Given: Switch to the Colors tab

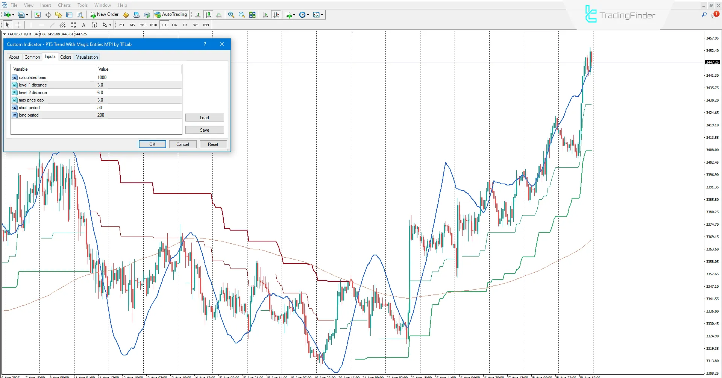Looking at the screenshot, I should click(65, 57).
